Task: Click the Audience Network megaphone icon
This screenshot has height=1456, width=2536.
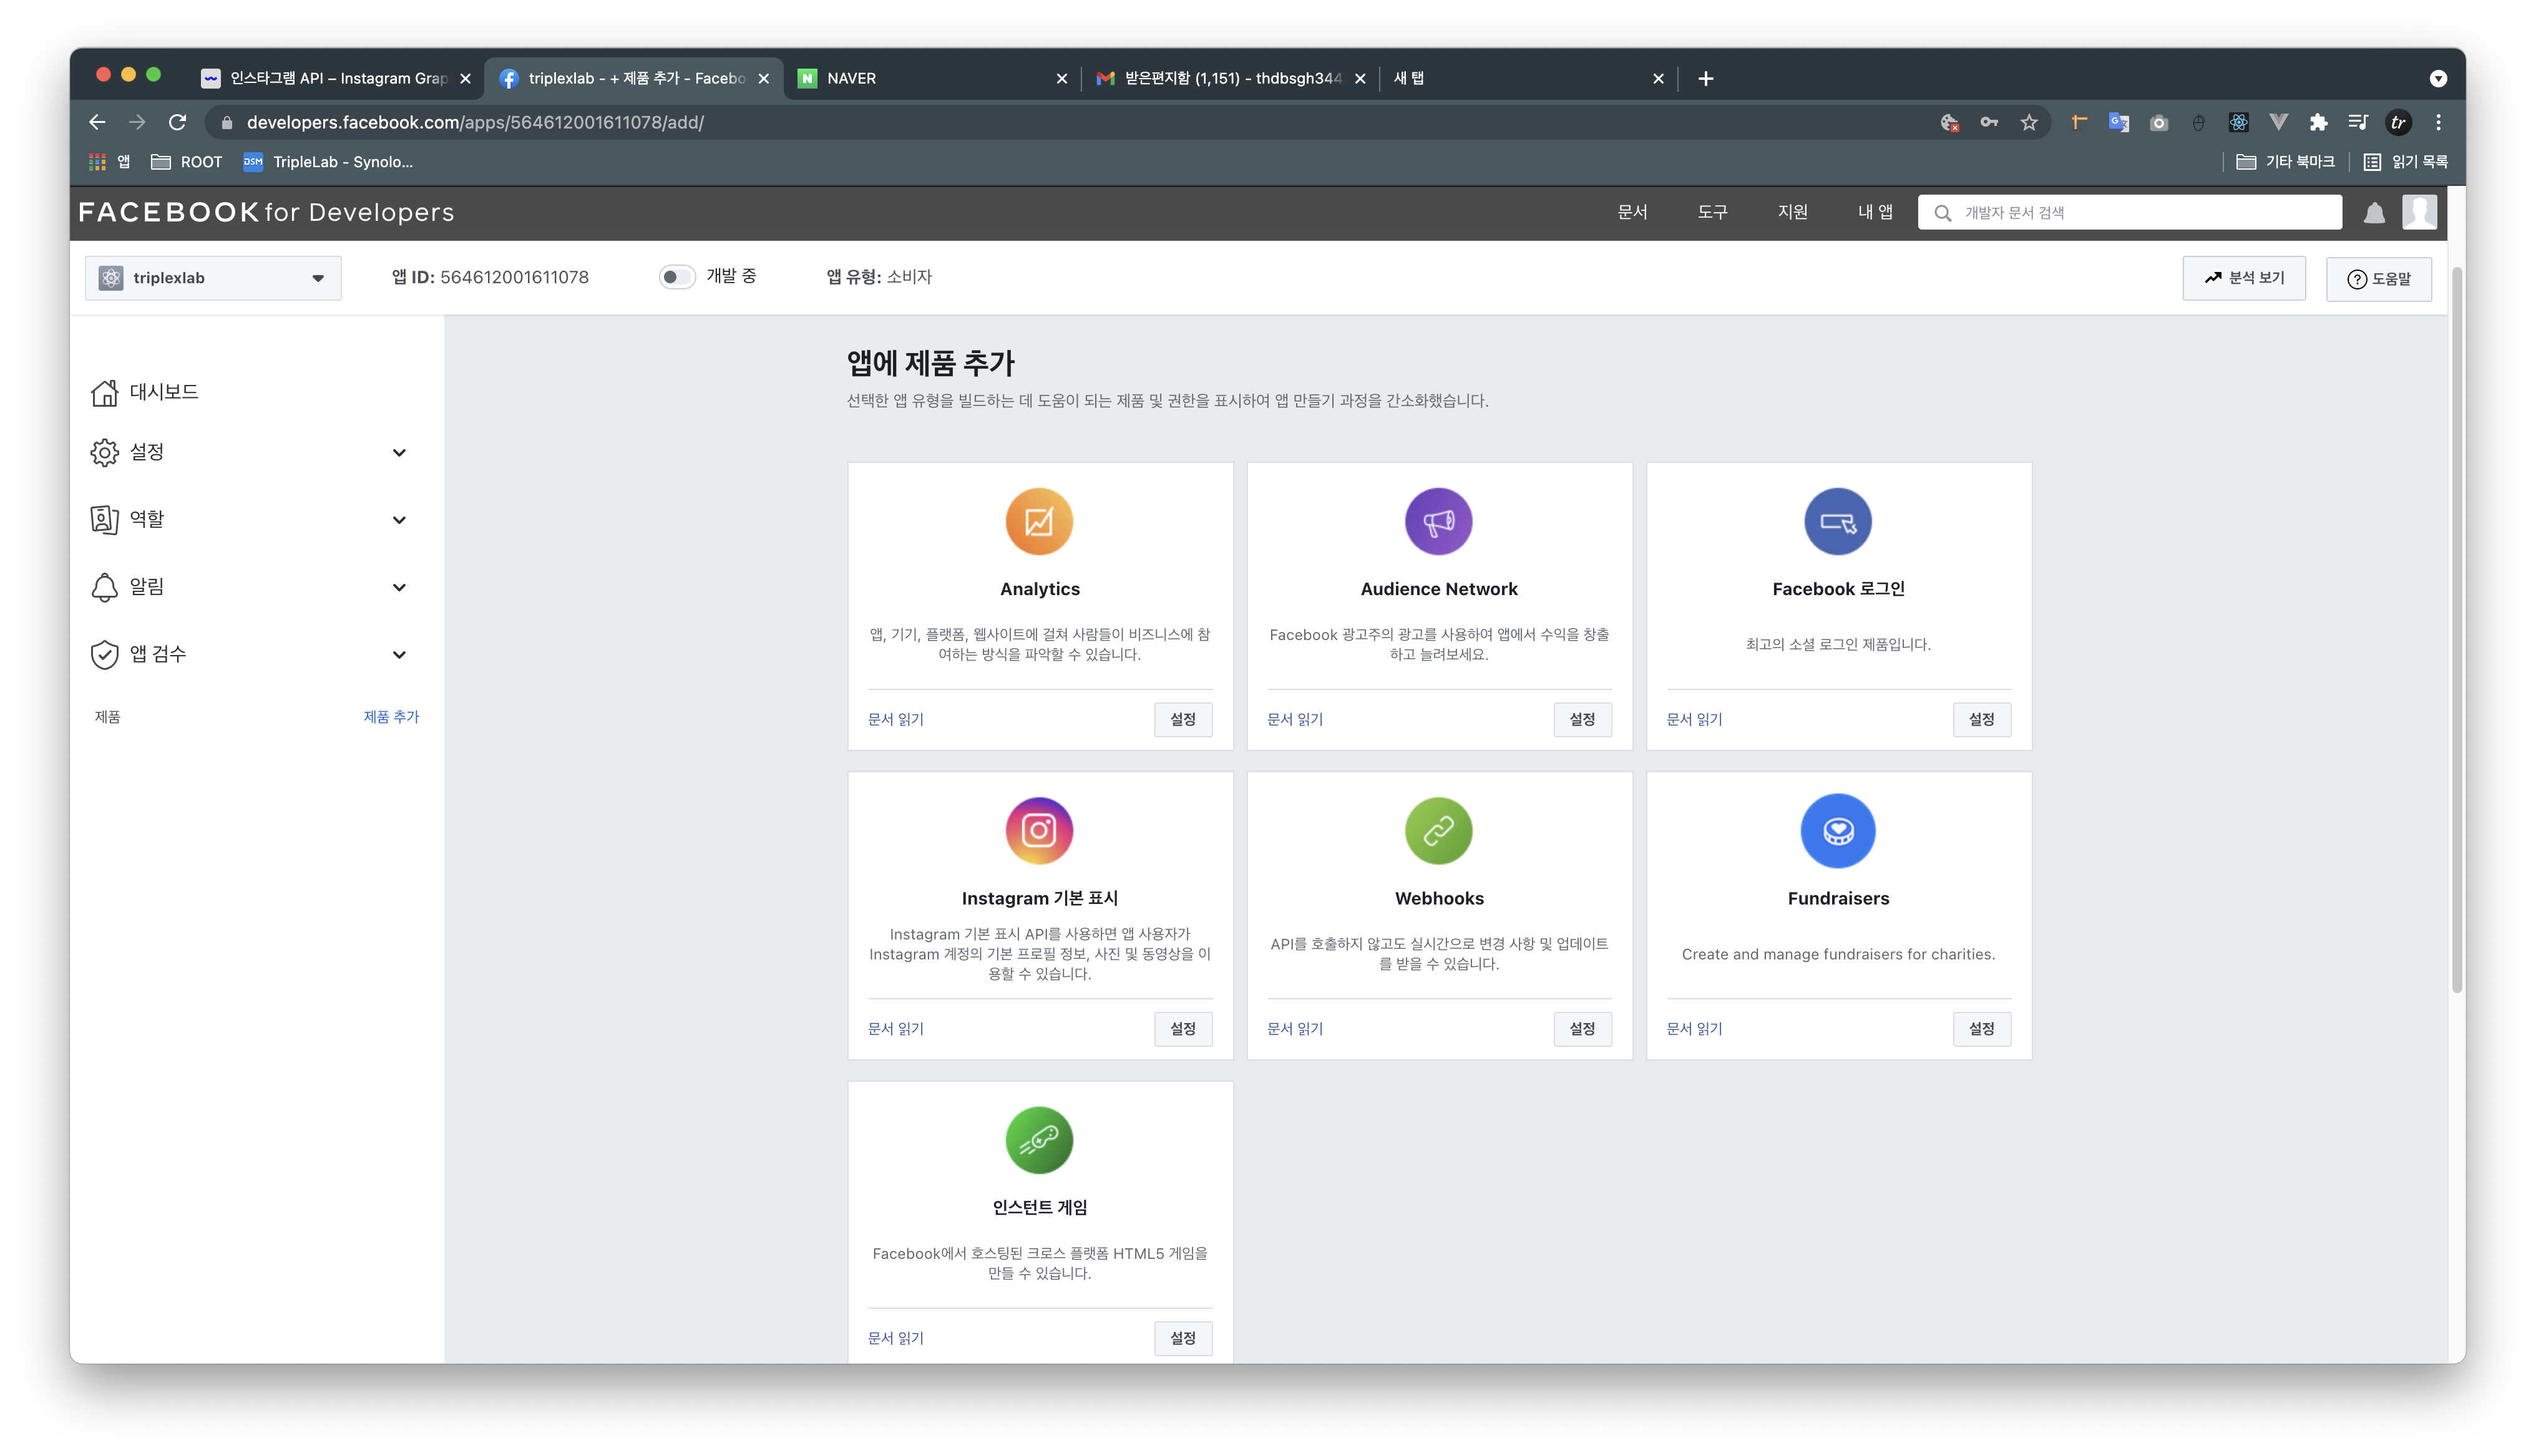Action: click(1438, 521)
